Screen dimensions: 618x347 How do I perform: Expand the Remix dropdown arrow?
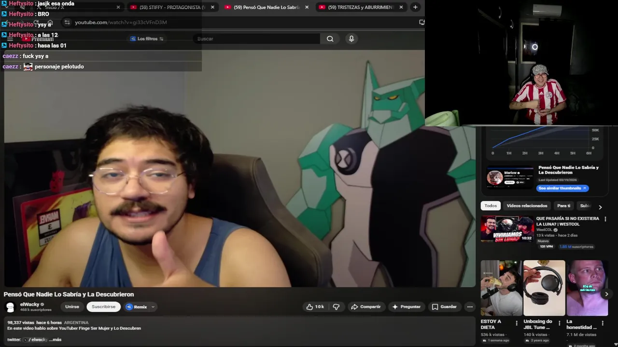(153, 307)
